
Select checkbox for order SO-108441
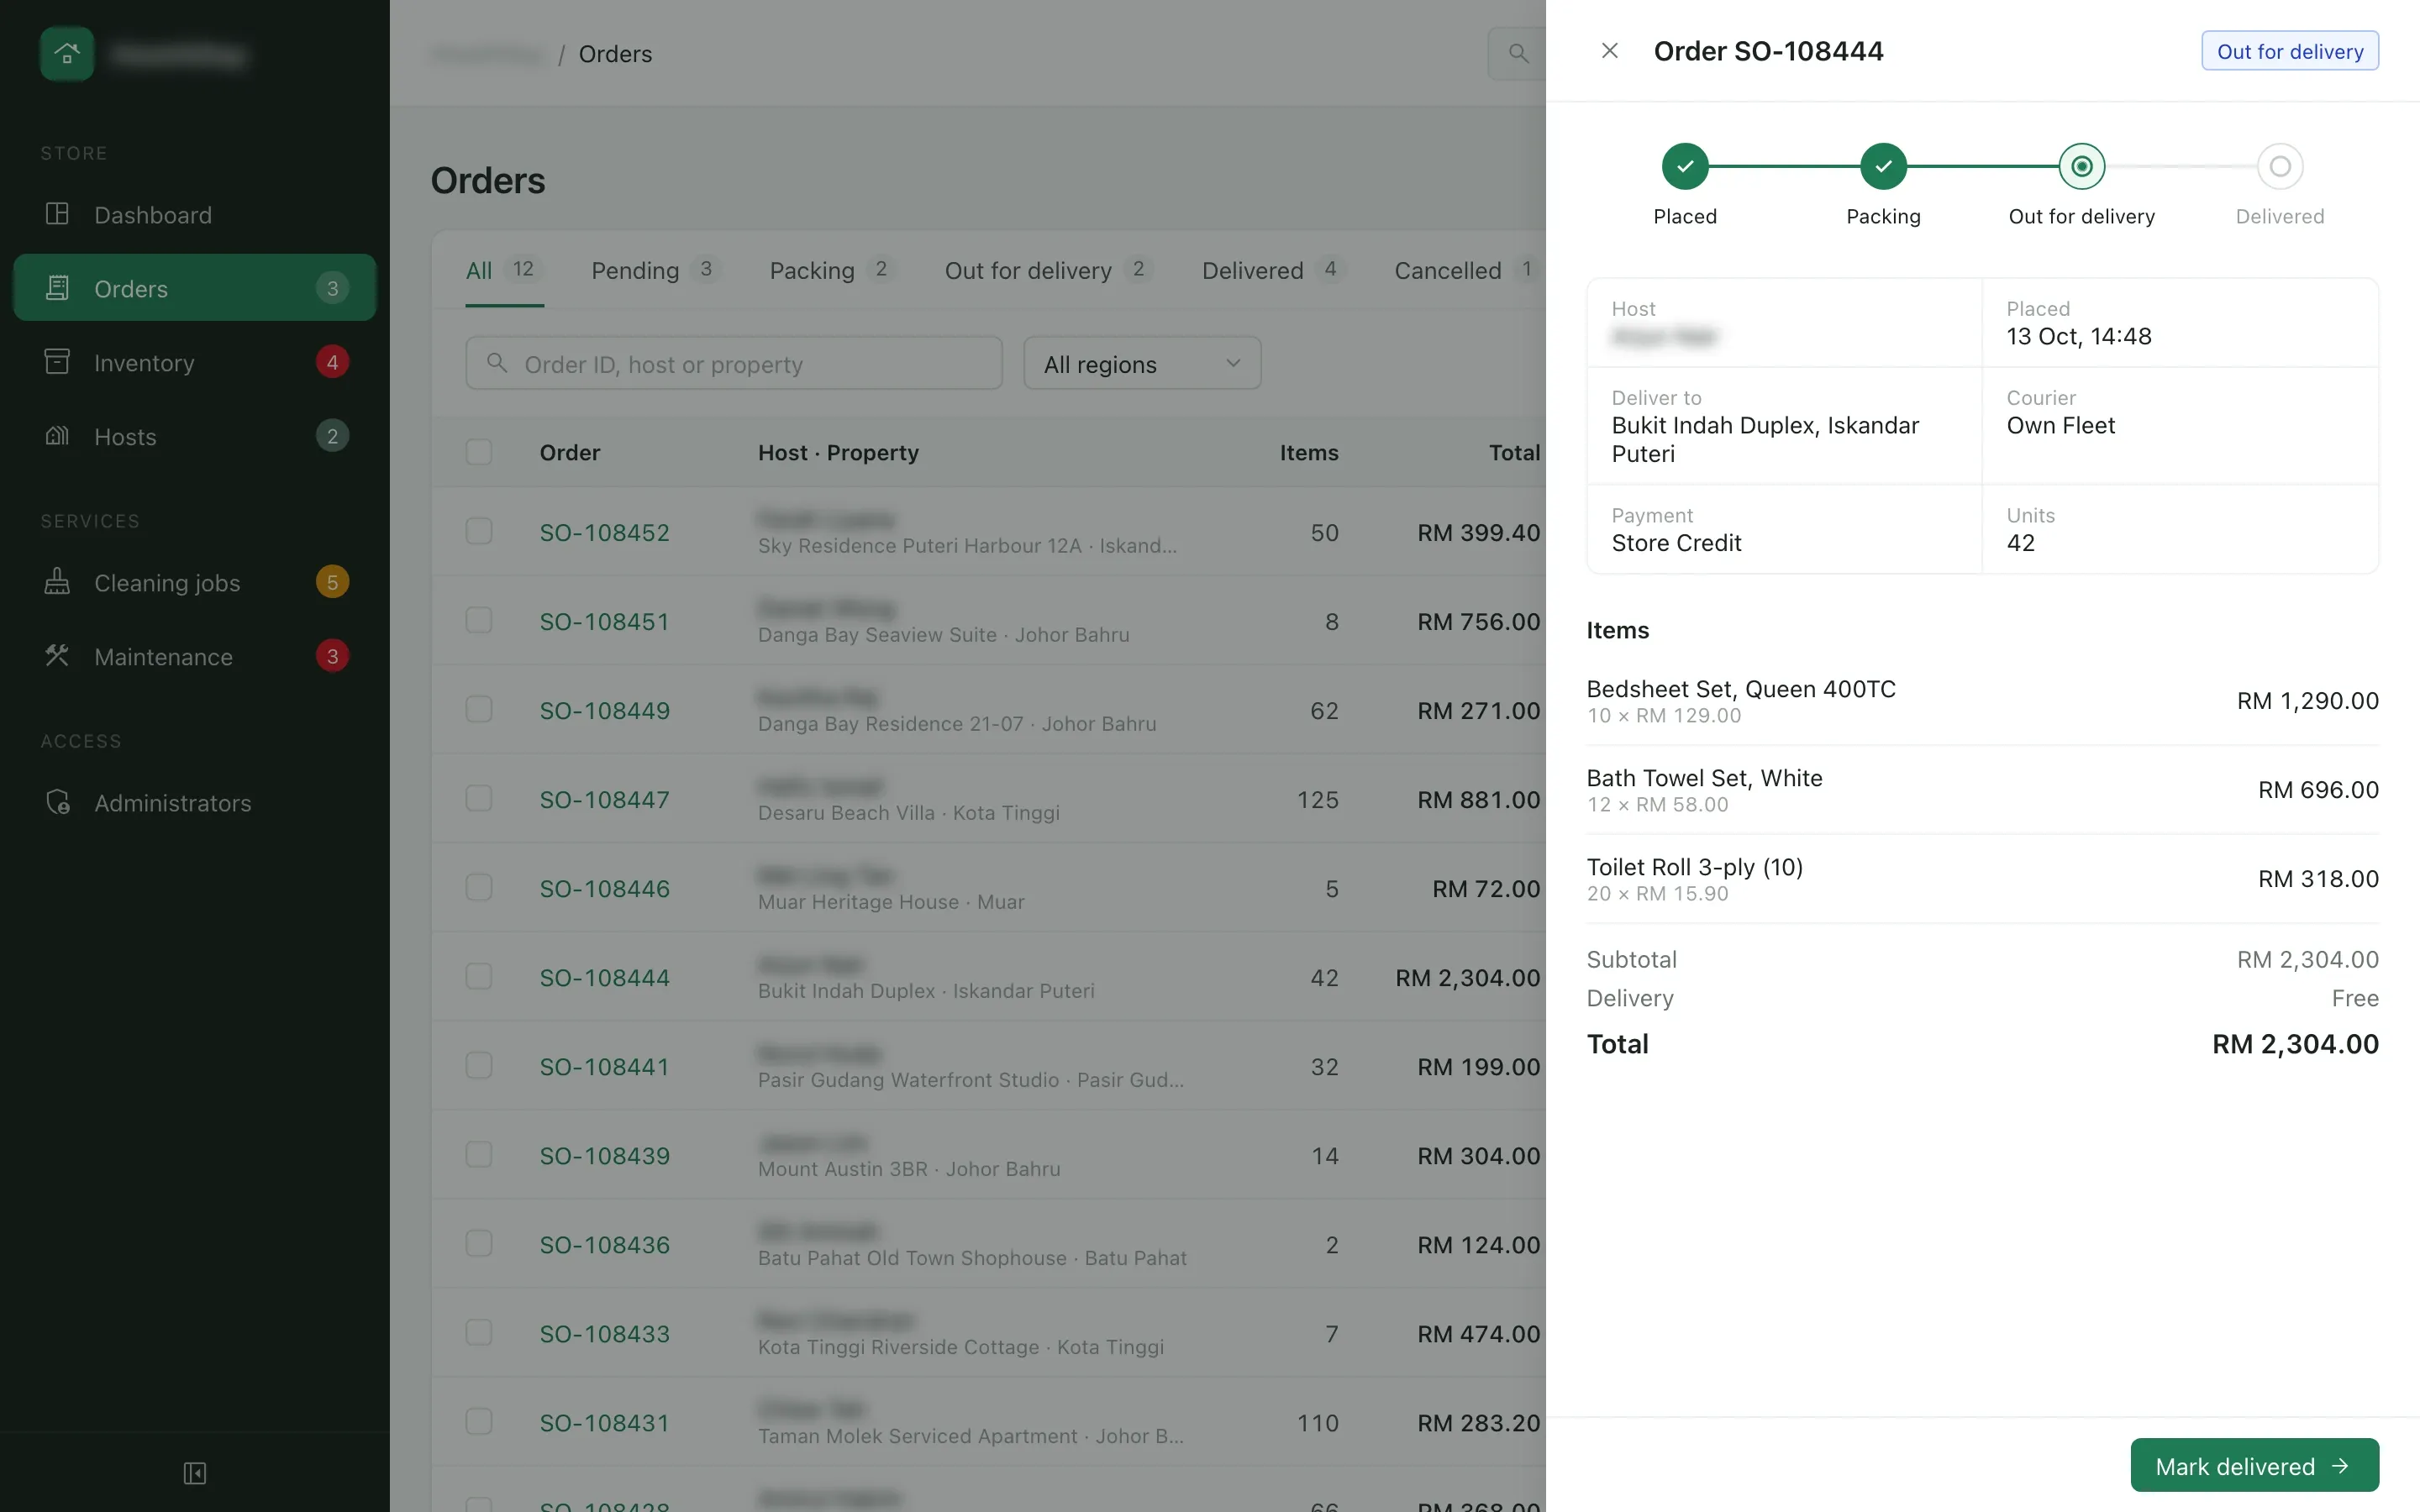pos(479,1065)
